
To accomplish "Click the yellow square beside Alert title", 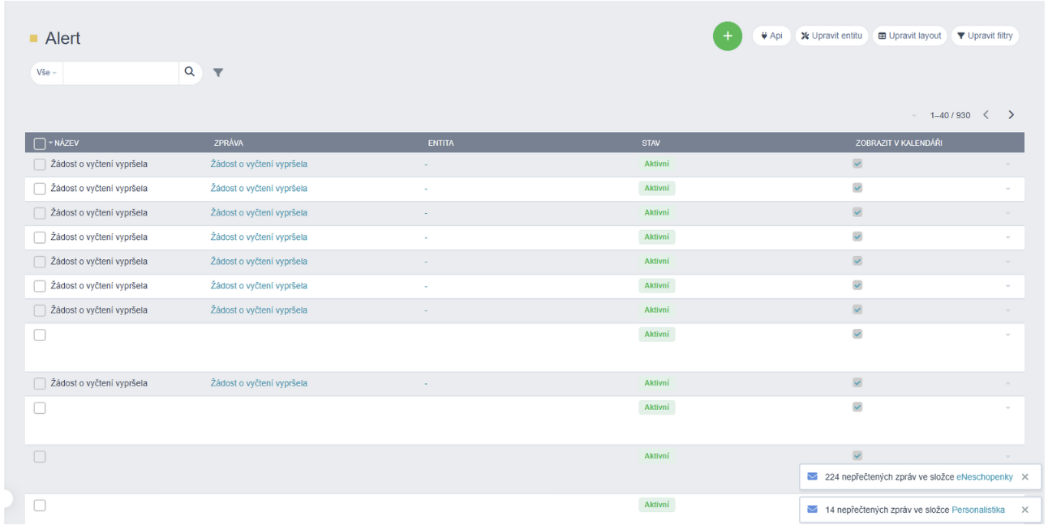I will click(x=34, y=39).
